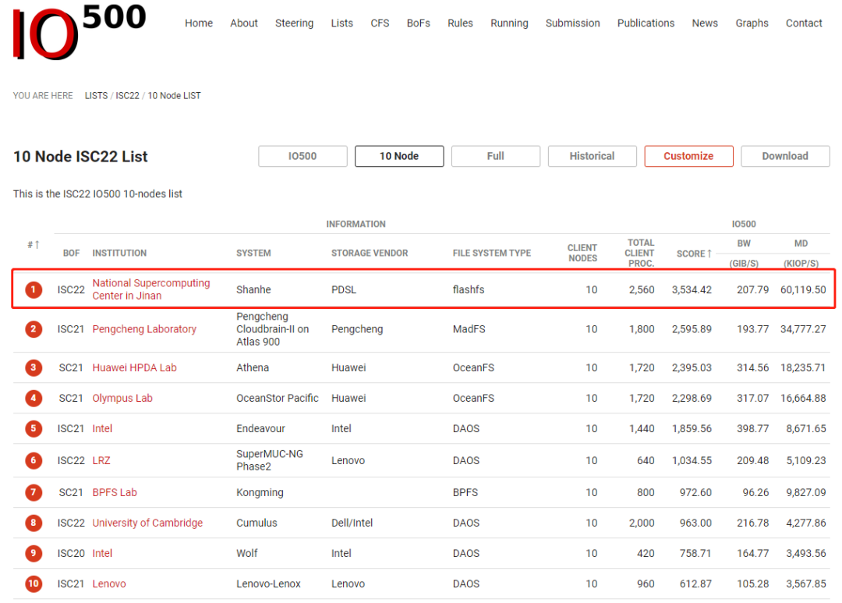
Task: Open Rules page
Action: pos(460,23)
